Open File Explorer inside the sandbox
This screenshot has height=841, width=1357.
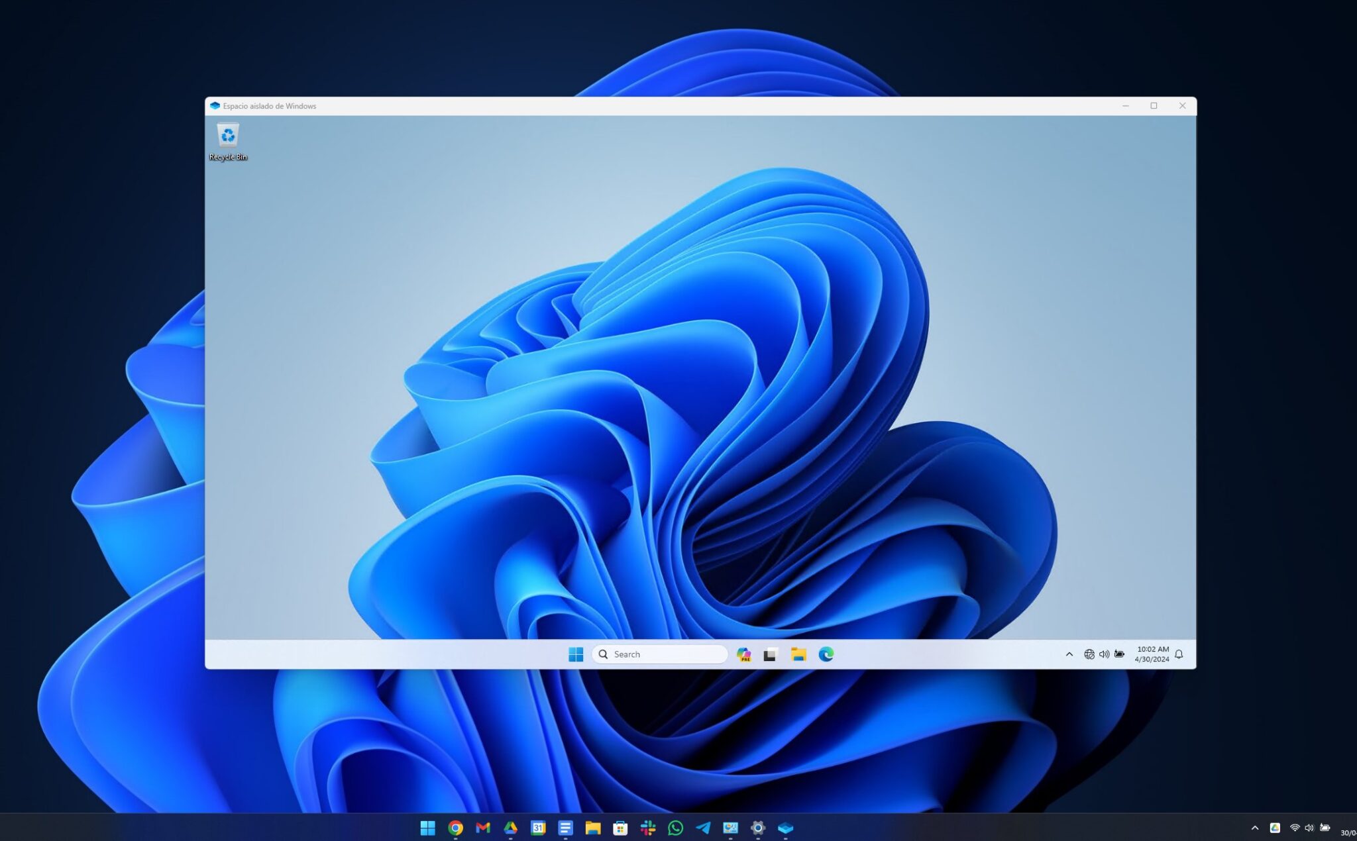[797, 654]
